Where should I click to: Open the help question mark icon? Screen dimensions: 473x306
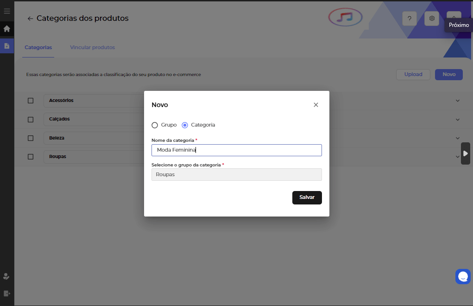point(410,19)
